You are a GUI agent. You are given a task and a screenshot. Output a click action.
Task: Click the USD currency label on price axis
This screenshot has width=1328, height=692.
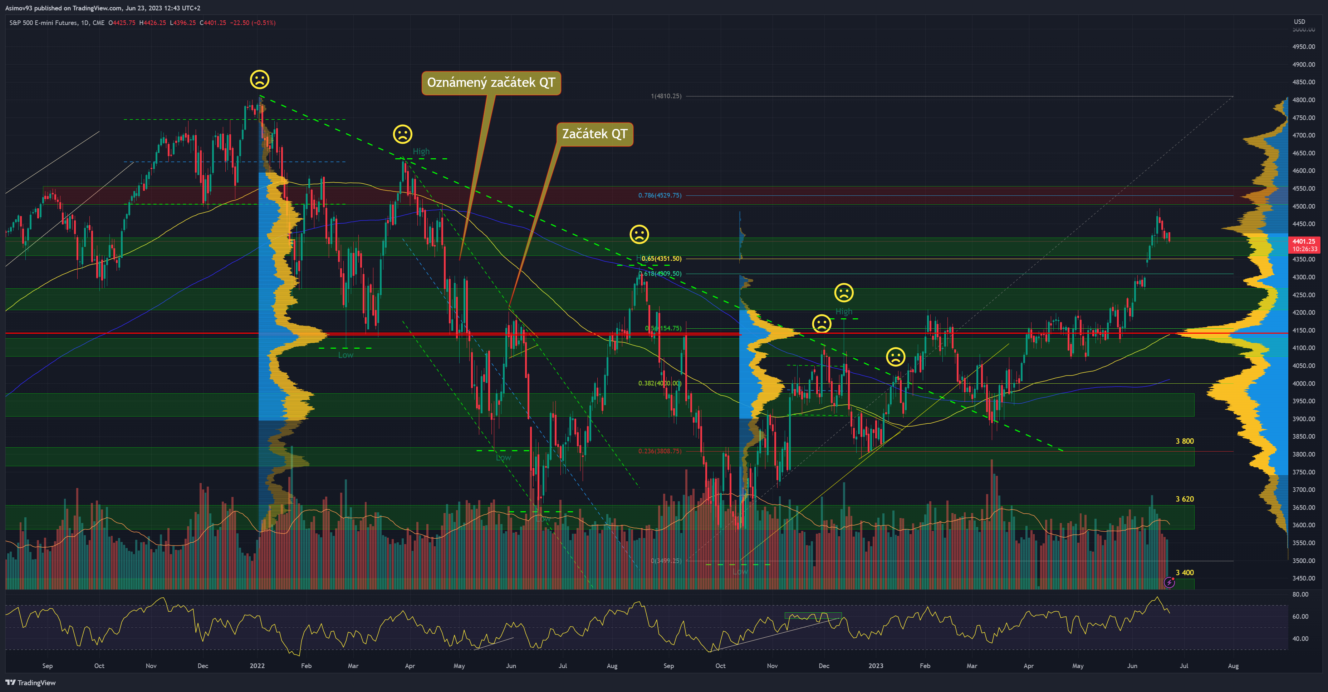click(1299, 22)
